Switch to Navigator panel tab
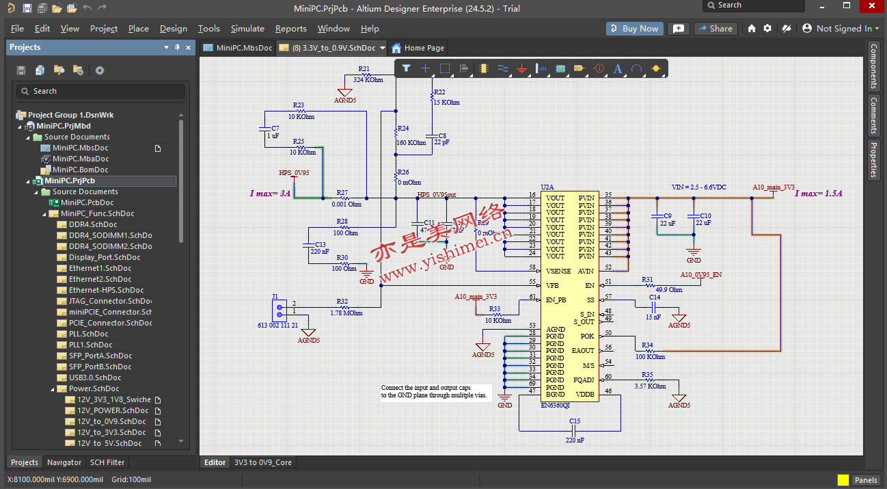This screenshot has width=887, height=489. (64, 462)
